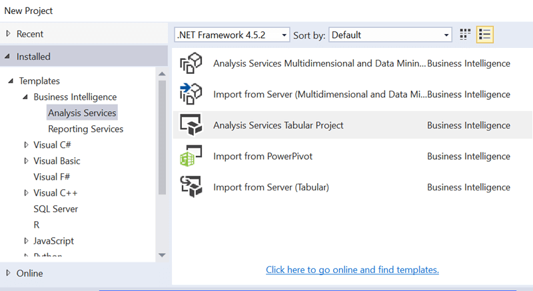This screenshot has height=291, width=533.
Task: Click the Import from PowerPivot icon
Action: pos(191,156)
